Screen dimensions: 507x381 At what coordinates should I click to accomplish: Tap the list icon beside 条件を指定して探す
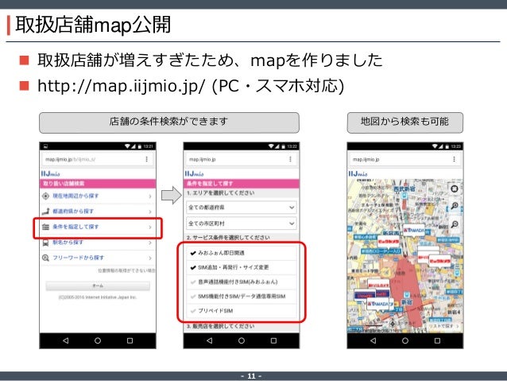tap(45, 227)
